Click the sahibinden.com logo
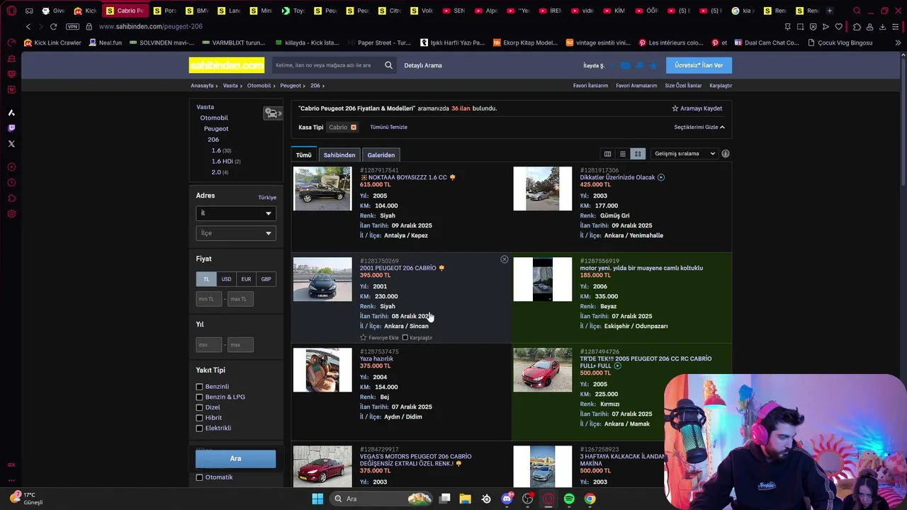The height and width of the screenshot is (510, 907). click(x=227, y=65)
